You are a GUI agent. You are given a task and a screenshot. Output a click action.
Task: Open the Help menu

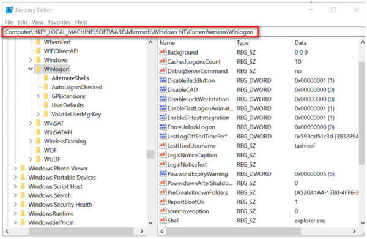(81, 22)
